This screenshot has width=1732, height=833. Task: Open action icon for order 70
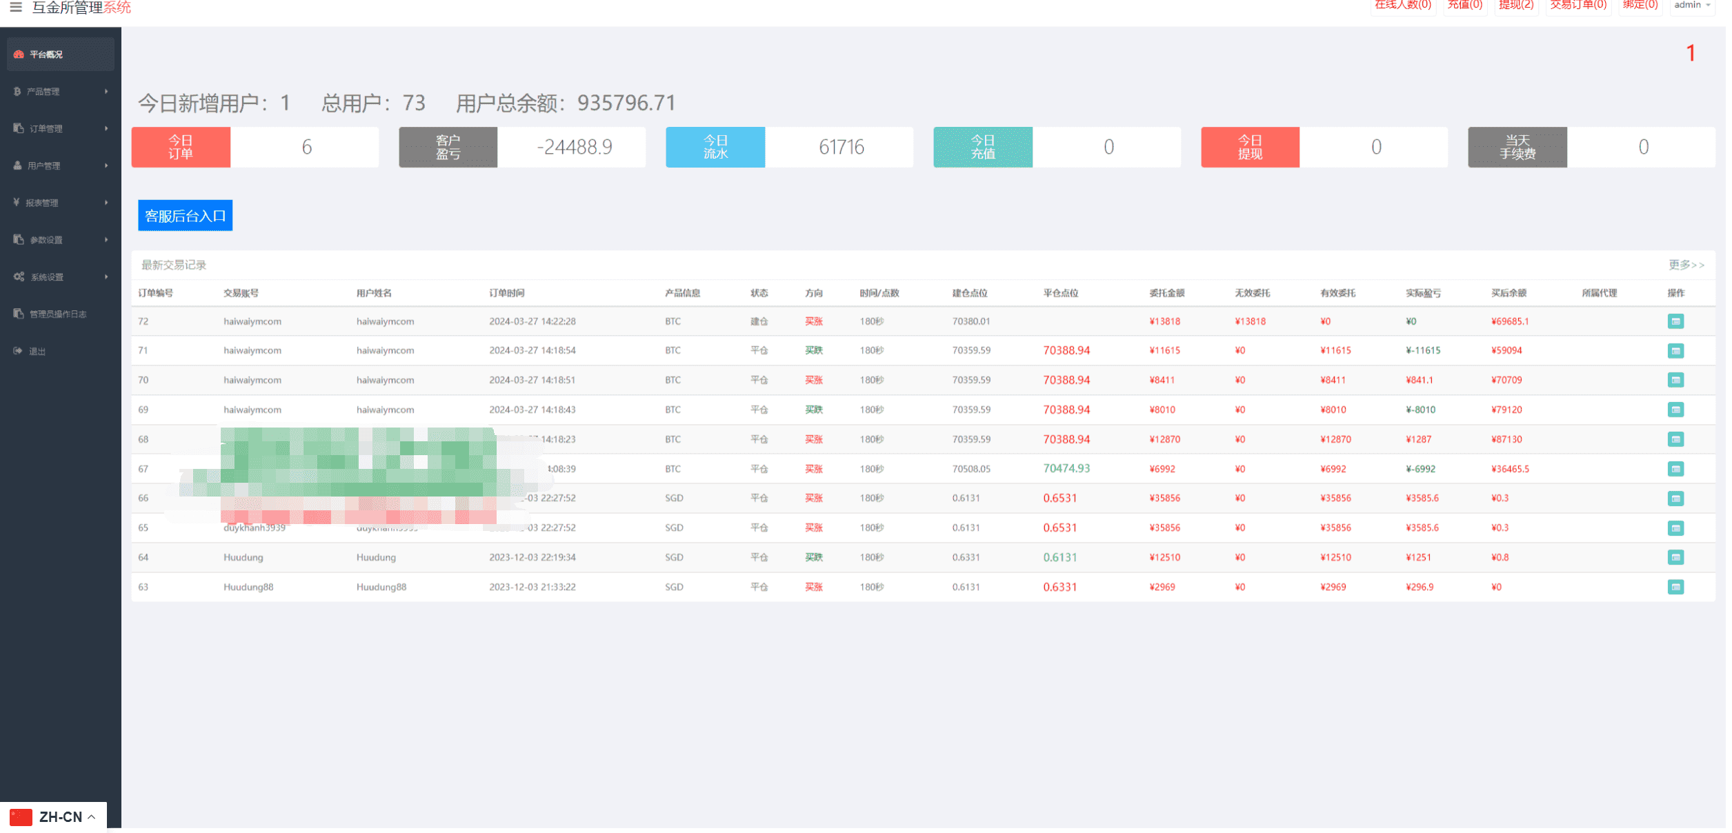click(x=1675, y=380)
